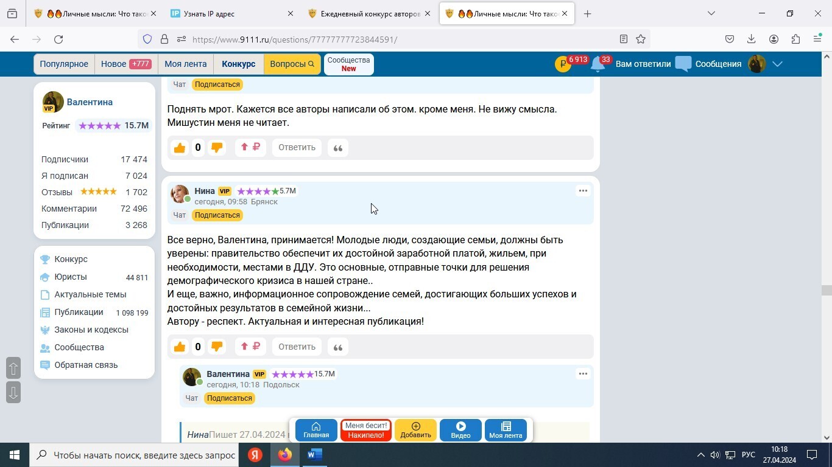
Task: Click the Windows search input box
Action: (144, 455)
